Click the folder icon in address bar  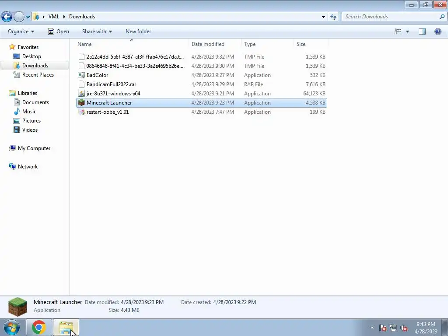tap(36, 17)
